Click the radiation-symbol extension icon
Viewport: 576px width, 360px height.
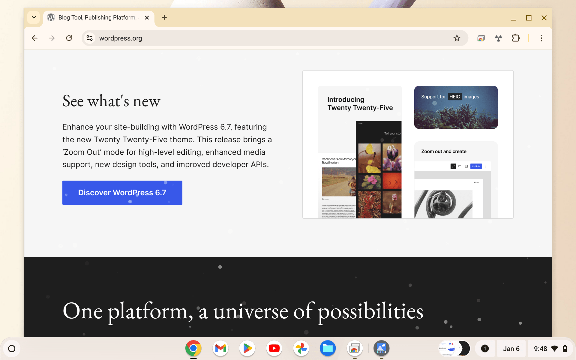[498, 38]
